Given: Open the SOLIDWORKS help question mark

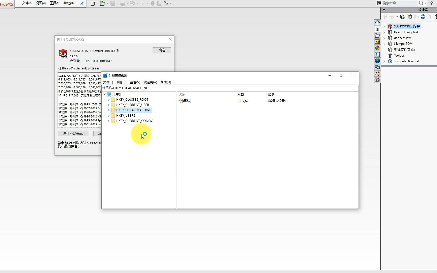Looking at the screenshot, I should [x=431, y=3].
